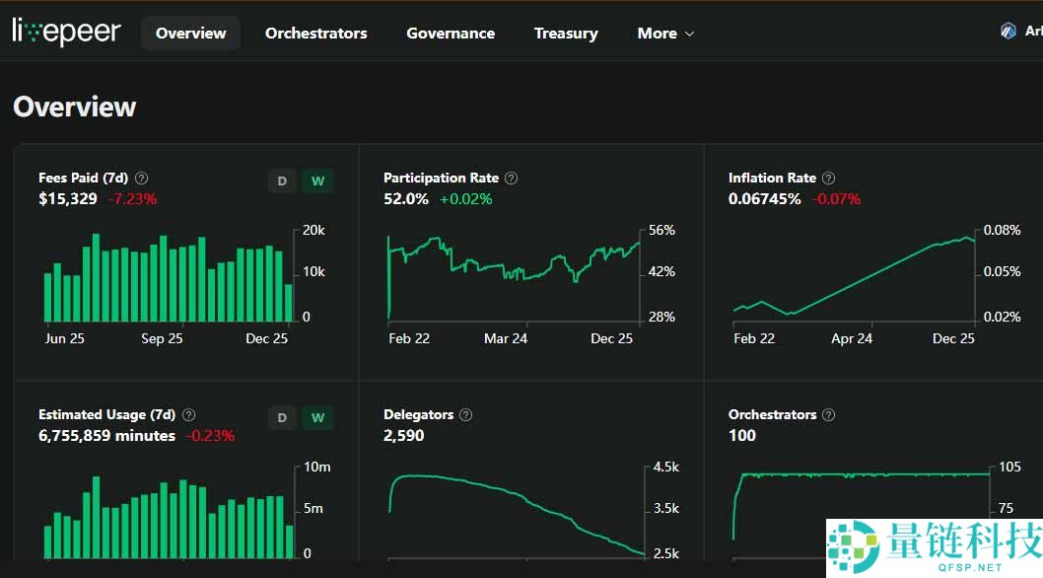This screenshot has height=578, width=1043.
Task: Click Inflation Rate info icon
Action: pyautogui.click(x=828, y=179)
